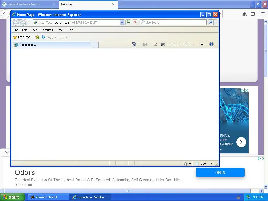Click the Odors ad headline
268x201 pixels.
tap(25, 172)
